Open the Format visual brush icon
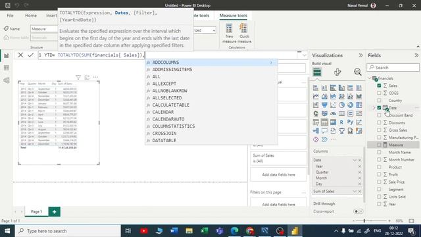The width and height of the screenshot is (421, 237). click(x=337, y=72)
